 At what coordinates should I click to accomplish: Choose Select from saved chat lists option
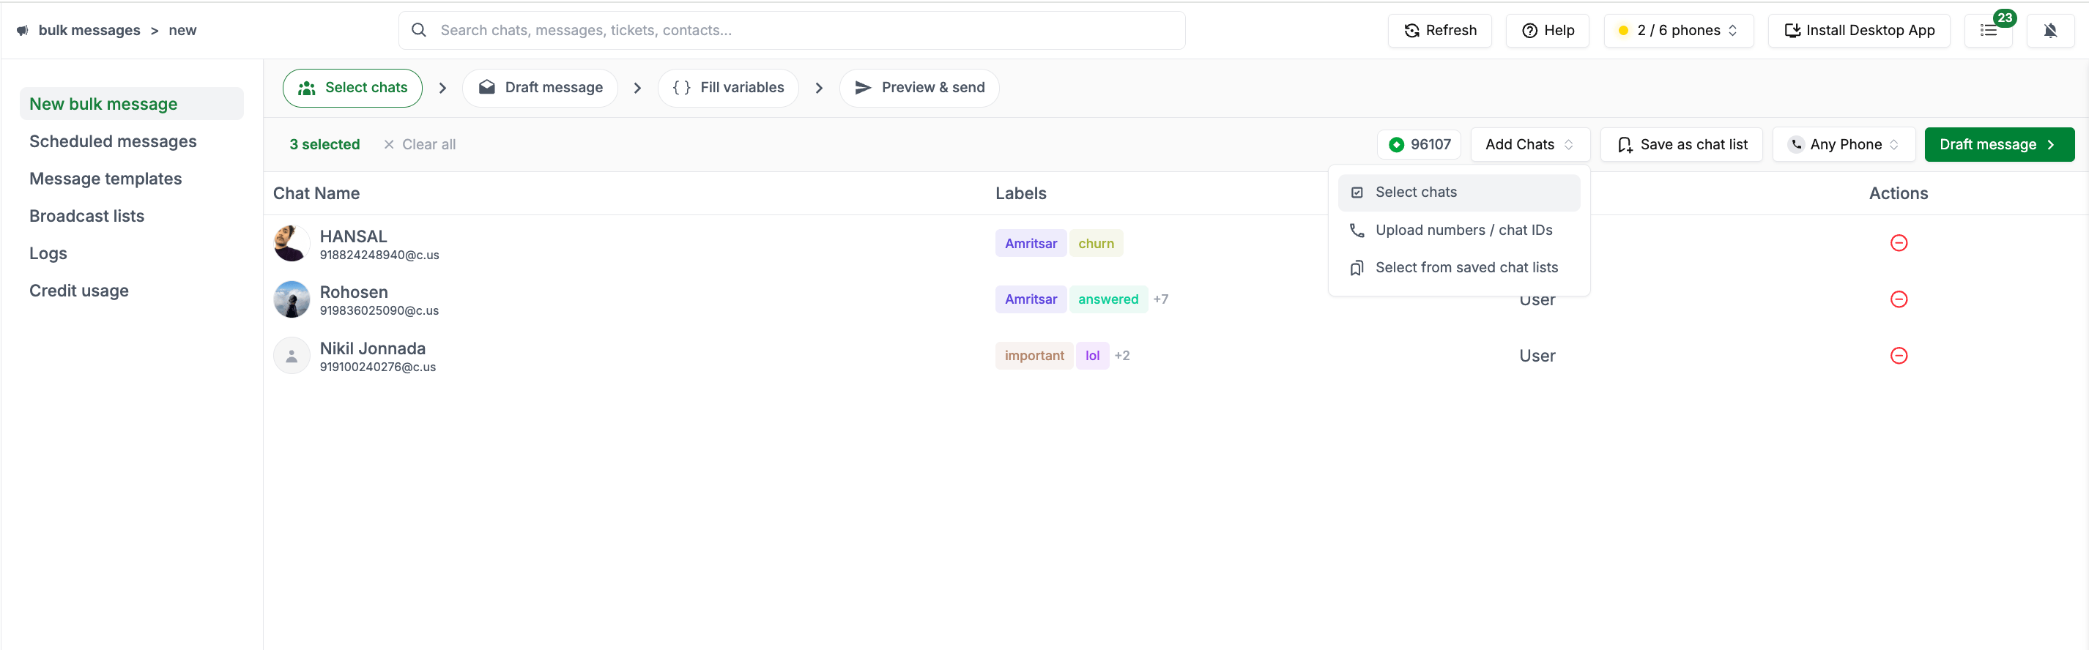tap(1458, 267)
